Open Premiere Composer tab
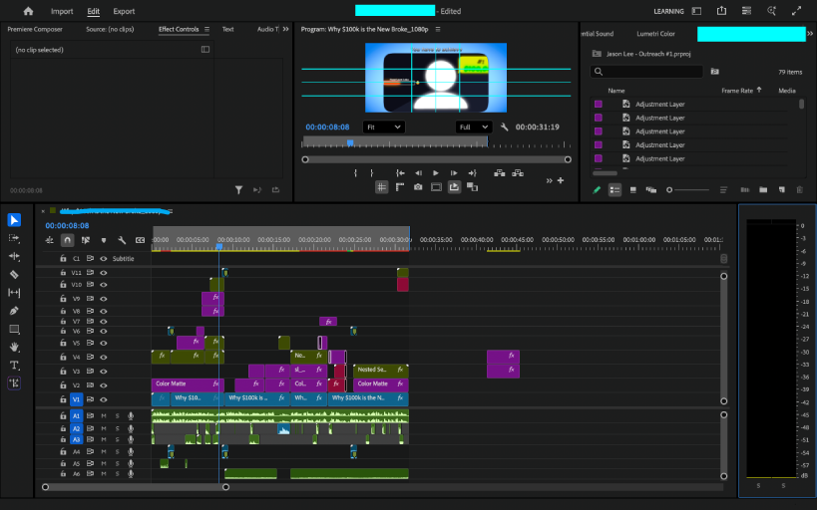 (35, 29)
